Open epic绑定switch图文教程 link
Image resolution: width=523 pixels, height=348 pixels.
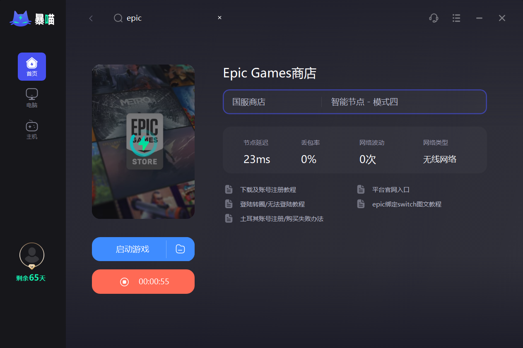click(x=406, y=204)
